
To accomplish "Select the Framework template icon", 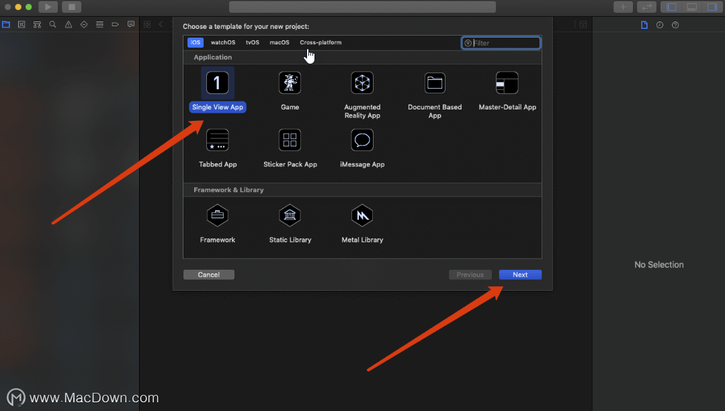I will (x=217, y=216).
